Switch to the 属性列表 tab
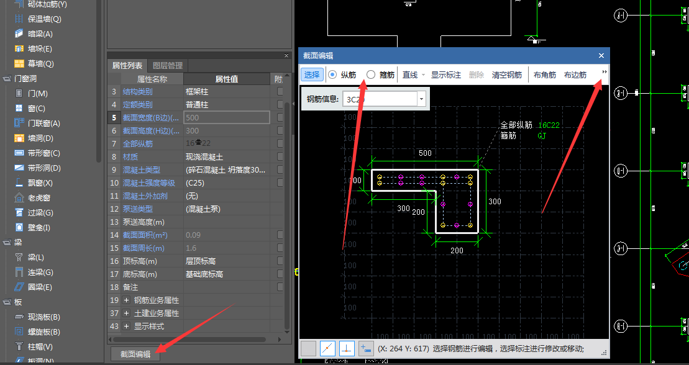The image size is (689, 365). pyautogui.click(x=127, y=65)
